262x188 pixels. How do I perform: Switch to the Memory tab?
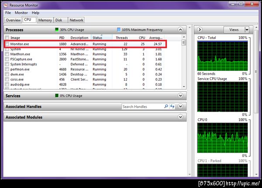point(45,20)
